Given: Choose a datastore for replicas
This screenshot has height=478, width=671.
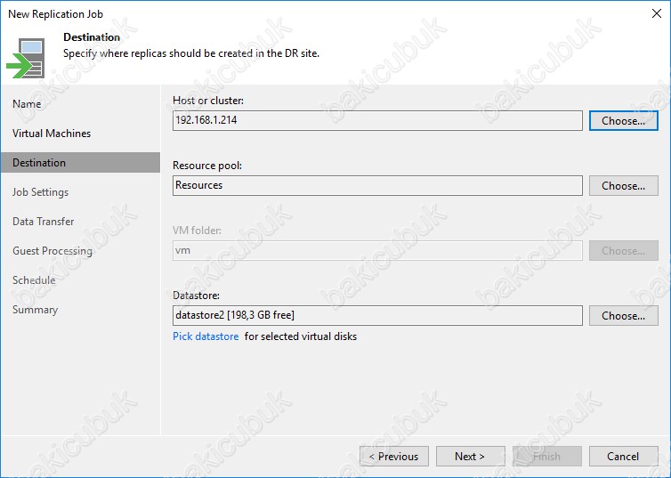Looking at the screenshot, I should coord(624,315).
